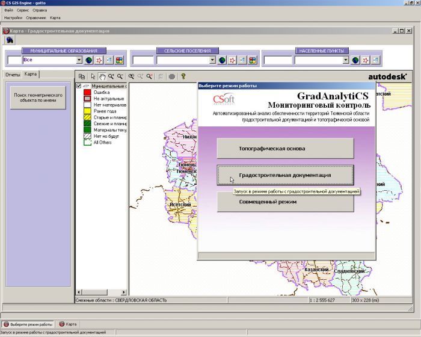This screenshot has width=421, height=337.
Task: Open the Населенные пункты combo box dropdown
Action: pos(346,60)
